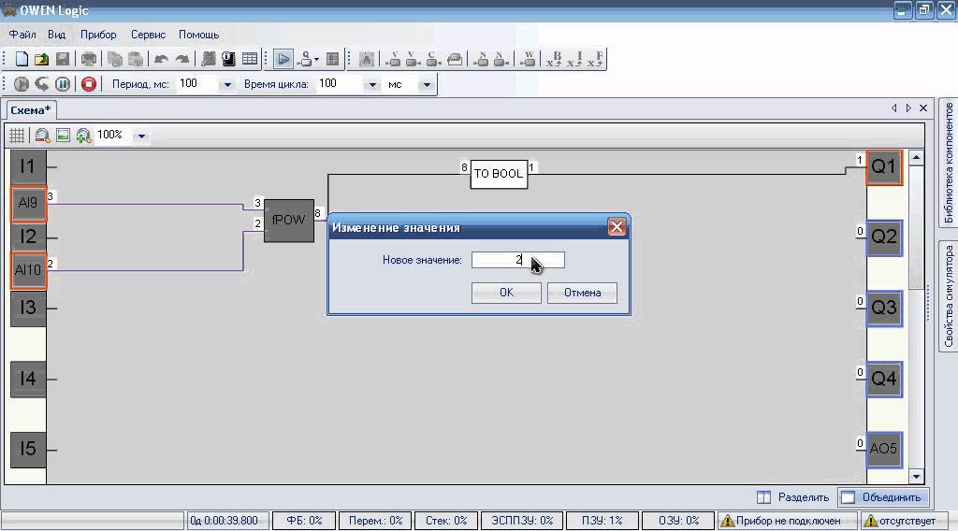This screenshot has width=958, height=531.
Task: Toggle the grid display on schema
Action: 17,135
